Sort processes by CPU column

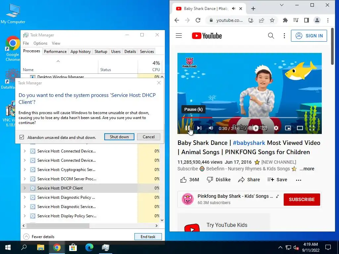pos(150,66)
